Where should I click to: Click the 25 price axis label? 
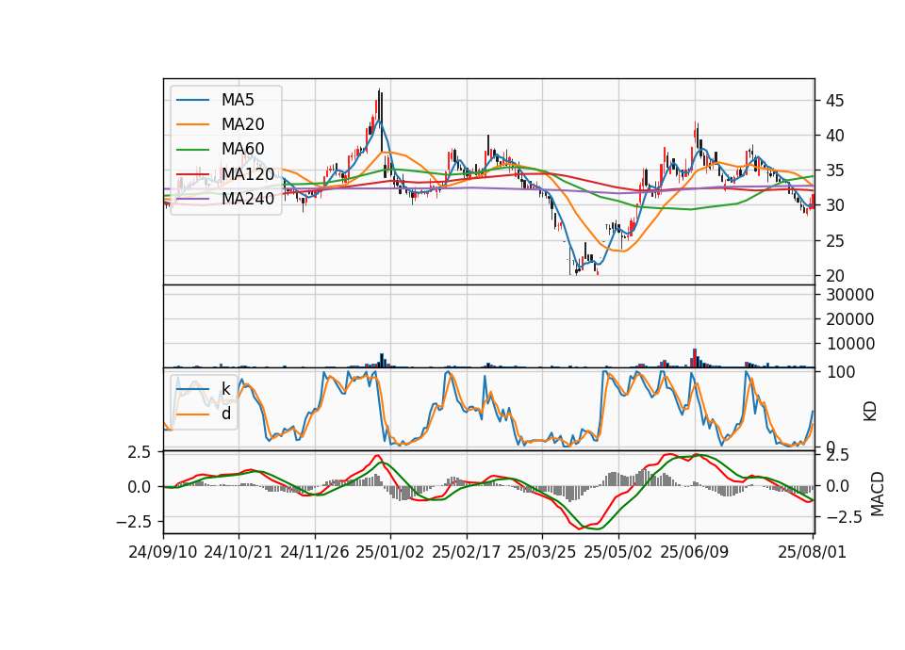pyautogui.click(x=834, y=240)
